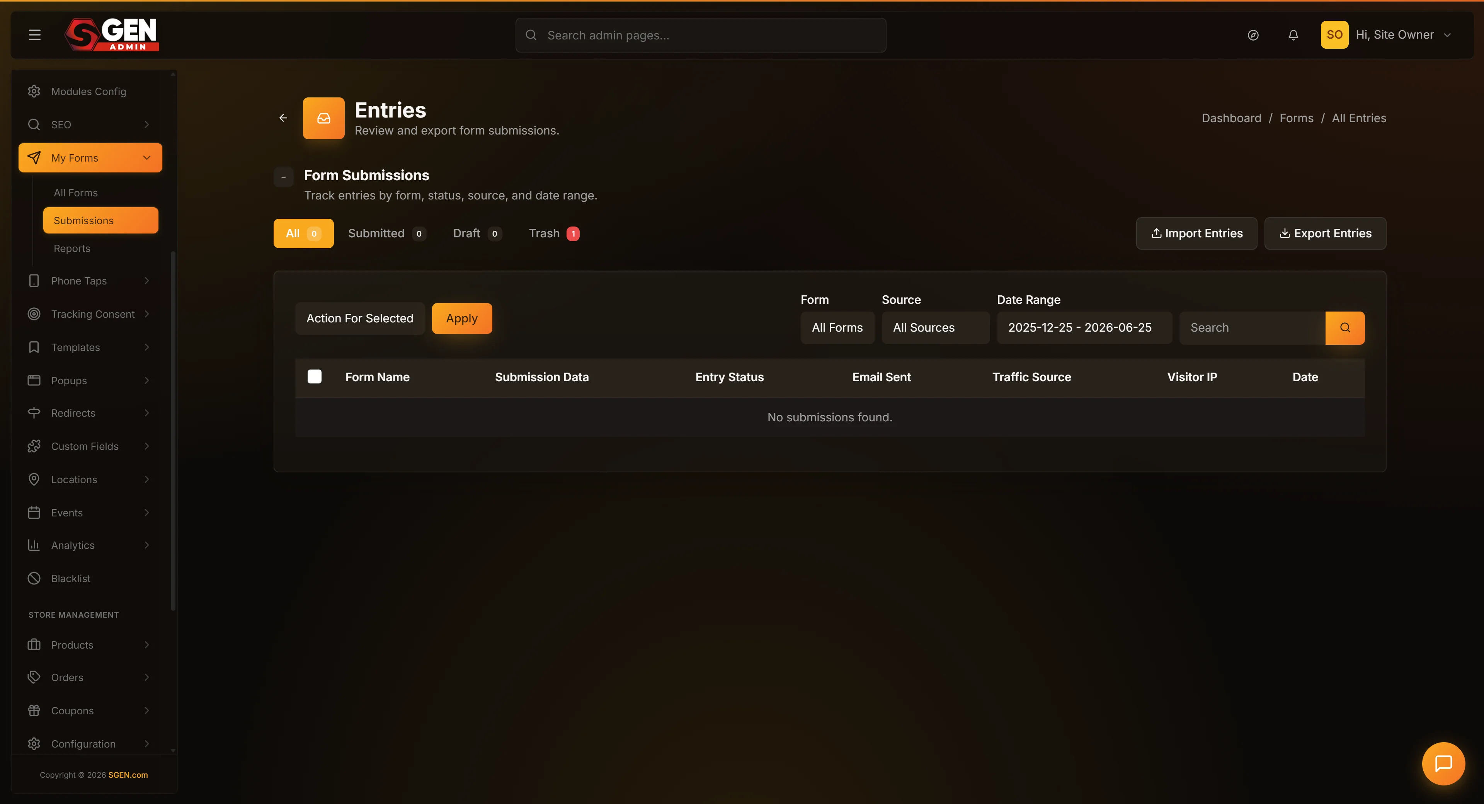
Task: Click the Templates bookmark icon
Action: pos(34,347)
